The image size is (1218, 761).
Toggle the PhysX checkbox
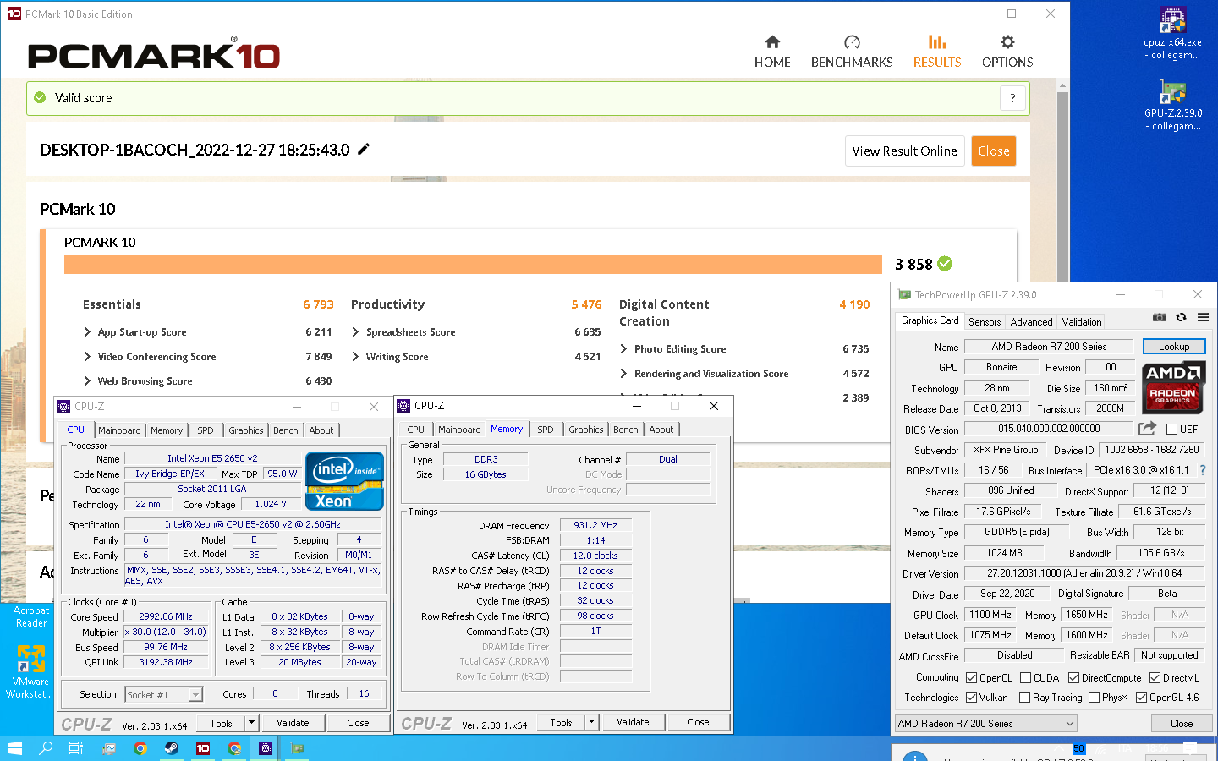[x=1094, y=697]
